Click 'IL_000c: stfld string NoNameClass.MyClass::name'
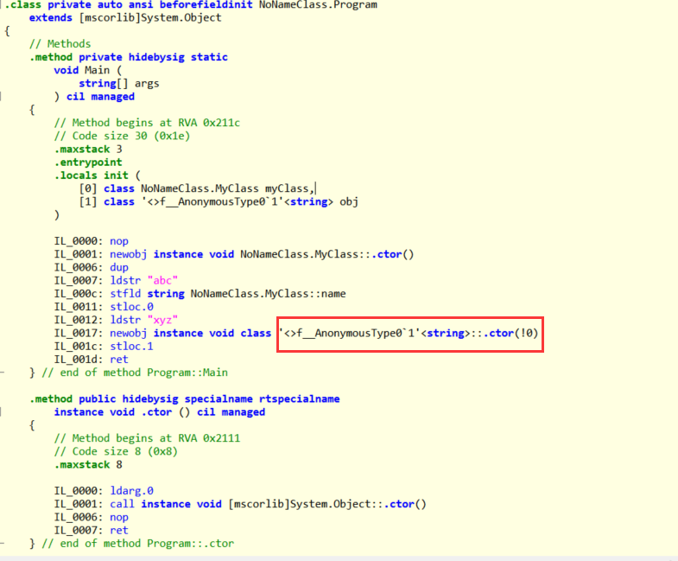Viewport: 678px width, 561px height. pos(200,294)
